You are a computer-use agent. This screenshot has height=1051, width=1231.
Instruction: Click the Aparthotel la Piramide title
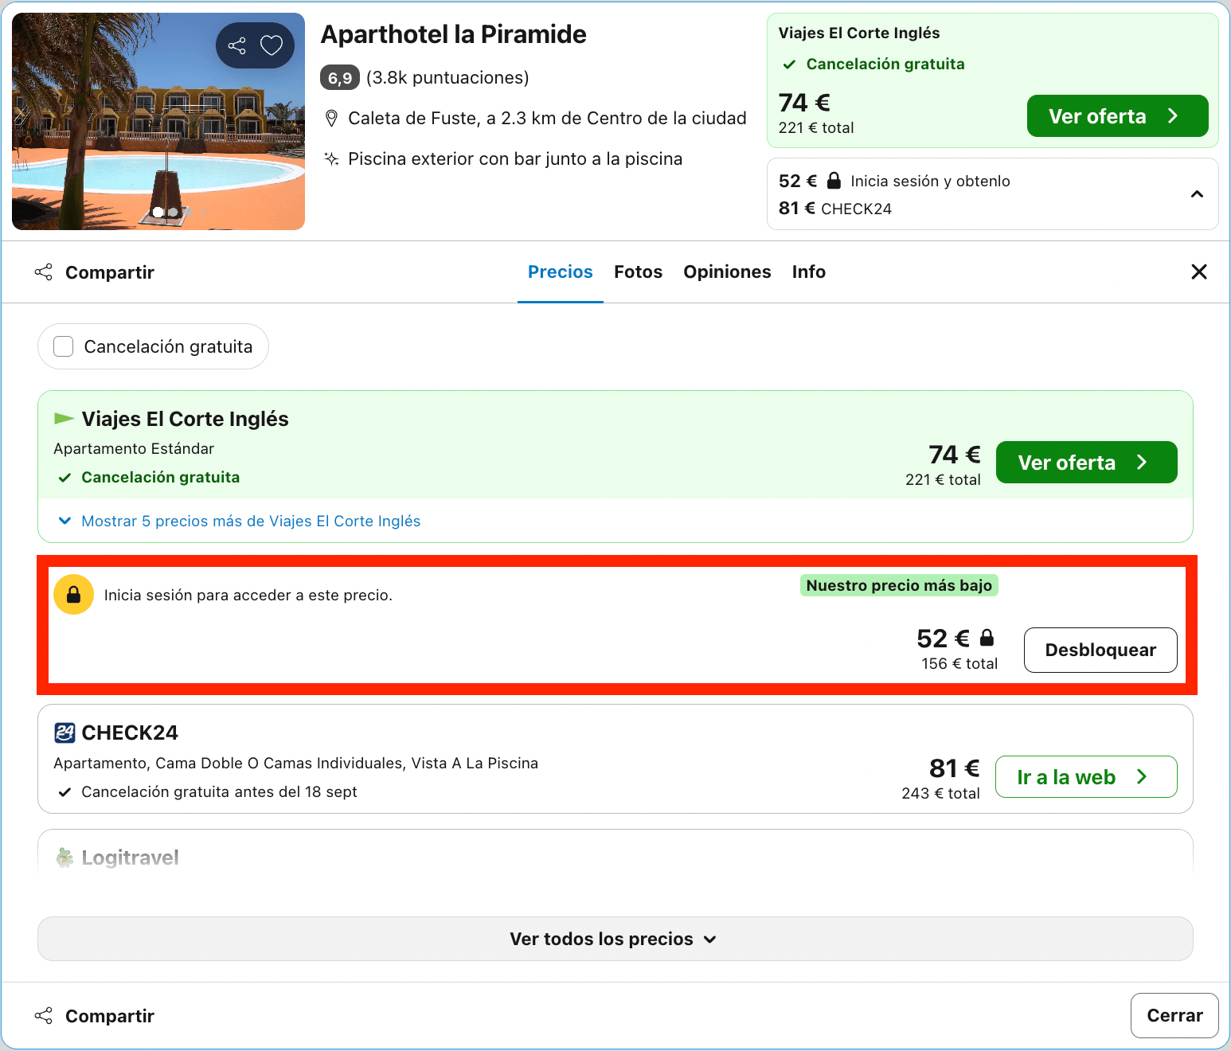tap(453, 34)
